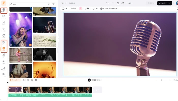
Task: Focus the search field containing 'sing'
Action: [30, 4]
